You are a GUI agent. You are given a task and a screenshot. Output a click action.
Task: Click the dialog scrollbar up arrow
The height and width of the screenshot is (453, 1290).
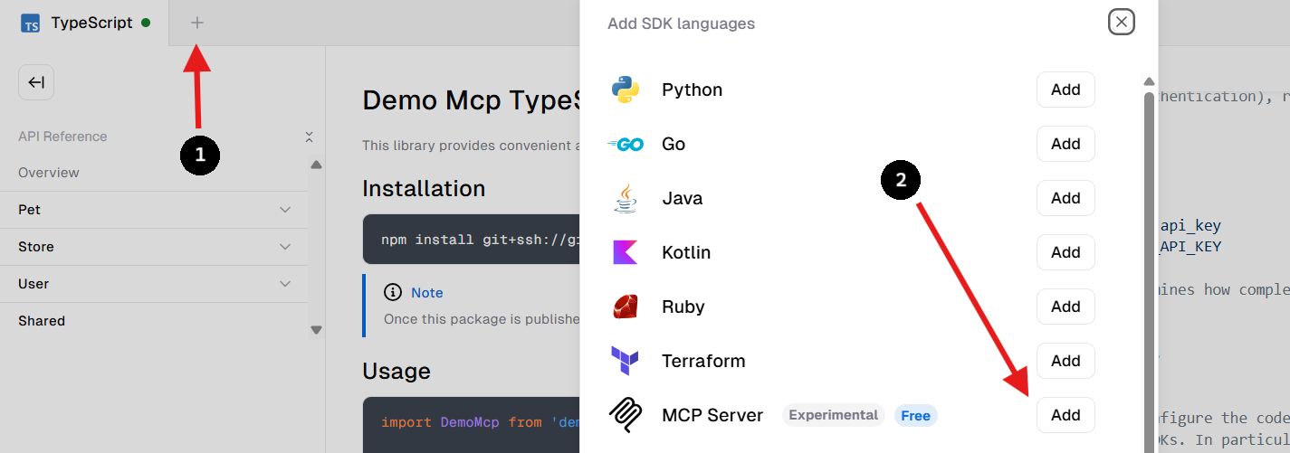[x=1149, y=81]
